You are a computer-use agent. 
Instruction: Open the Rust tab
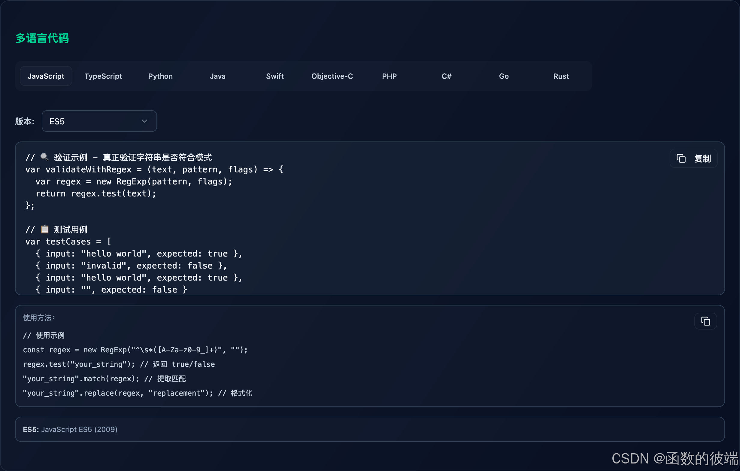click(561, 76)
